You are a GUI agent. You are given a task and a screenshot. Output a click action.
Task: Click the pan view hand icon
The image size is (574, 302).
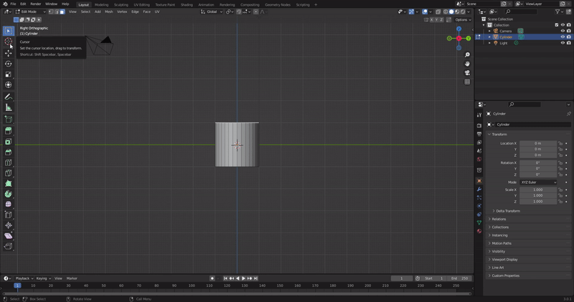click(x=467, y=64)
